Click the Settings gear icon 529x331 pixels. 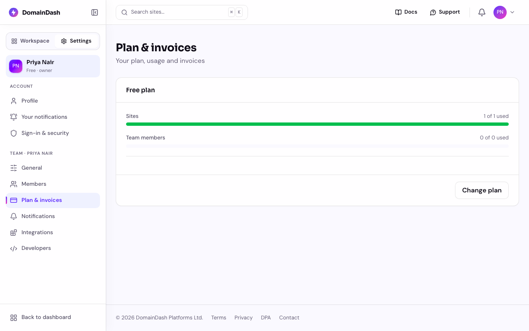click(x=64, y=41)
